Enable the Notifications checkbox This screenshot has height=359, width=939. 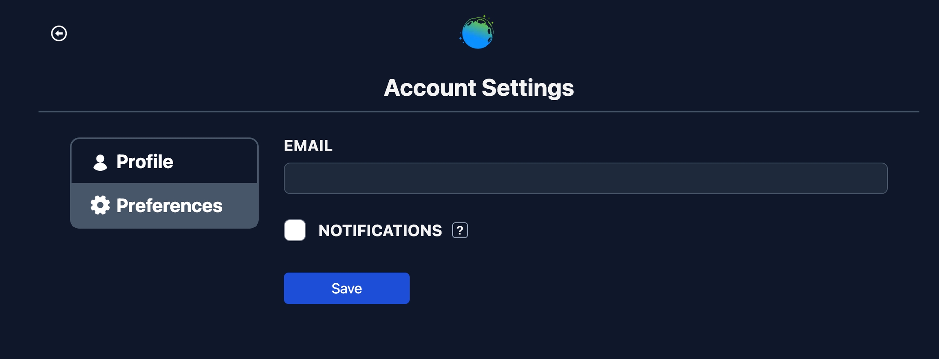pos(295,230)
